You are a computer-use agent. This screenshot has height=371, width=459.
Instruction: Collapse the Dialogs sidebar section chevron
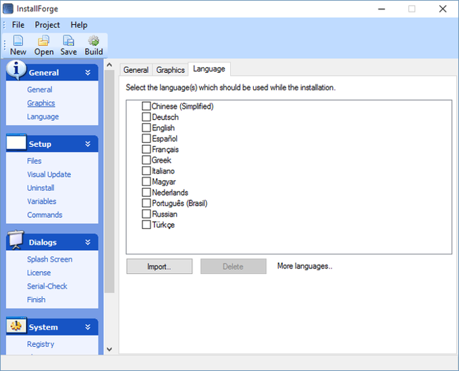(88, 242)
